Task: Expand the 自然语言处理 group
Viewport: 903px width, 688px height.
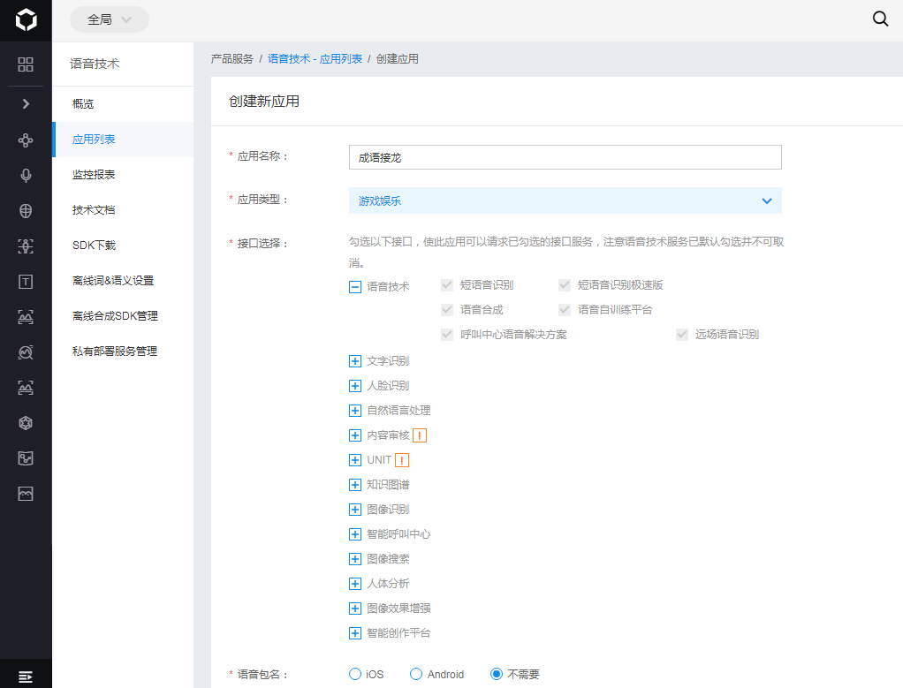Action: click(x=355, y=411)
